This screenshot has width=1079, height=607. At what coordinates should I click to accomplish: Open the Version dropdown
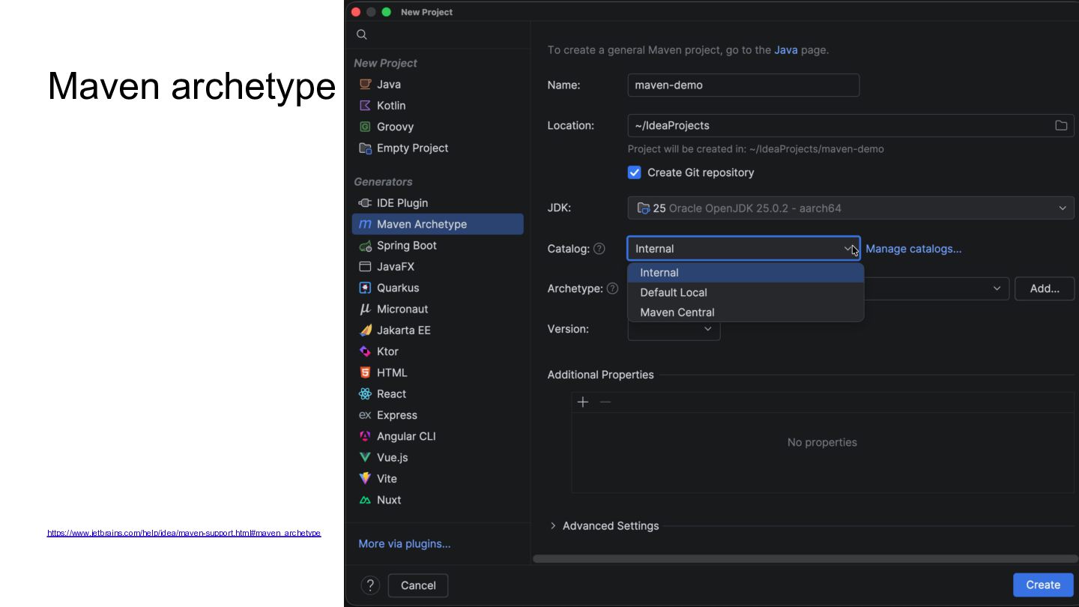point(674,329)
